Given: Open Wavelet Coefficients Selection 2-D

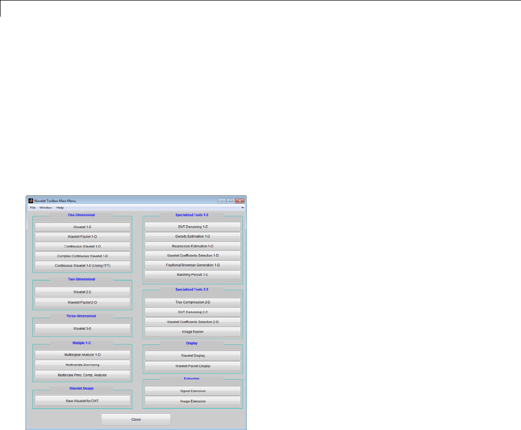Looking at the screenshot, I should click(193, 322).
